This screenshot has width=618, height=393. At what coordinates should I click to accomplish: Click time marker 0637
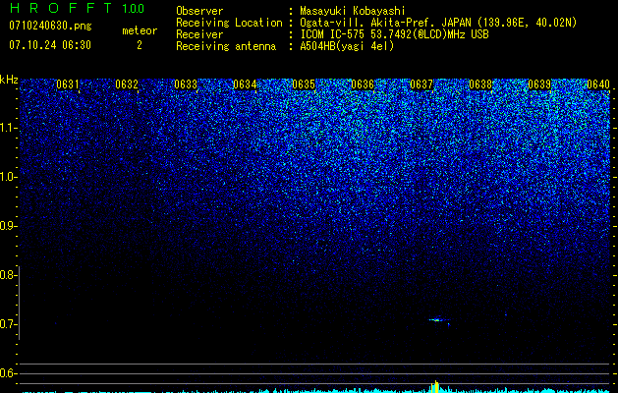point(421,84)
